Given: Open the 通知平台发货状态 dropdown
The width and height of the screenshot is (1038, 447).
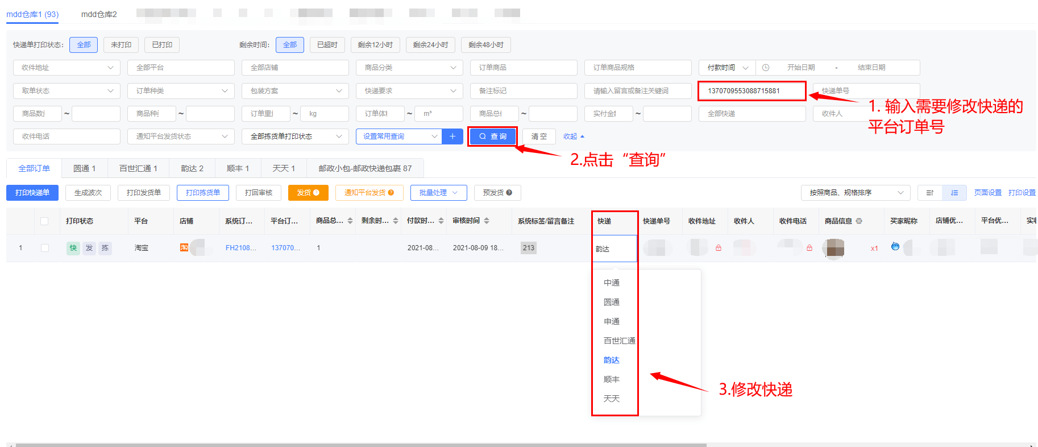Looking at the screenshot, I should pos(181,136).
